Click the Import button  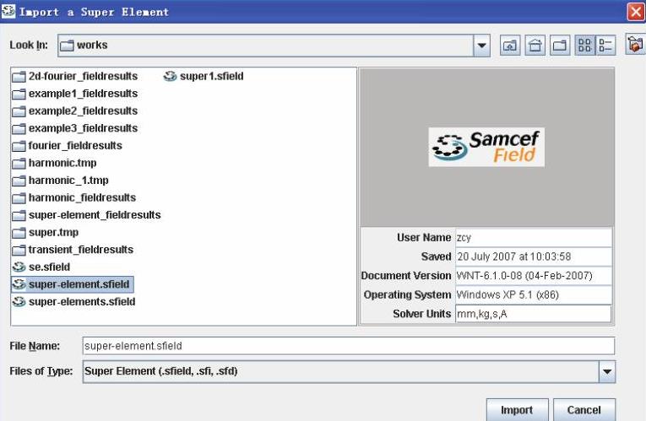pos(517,410)
